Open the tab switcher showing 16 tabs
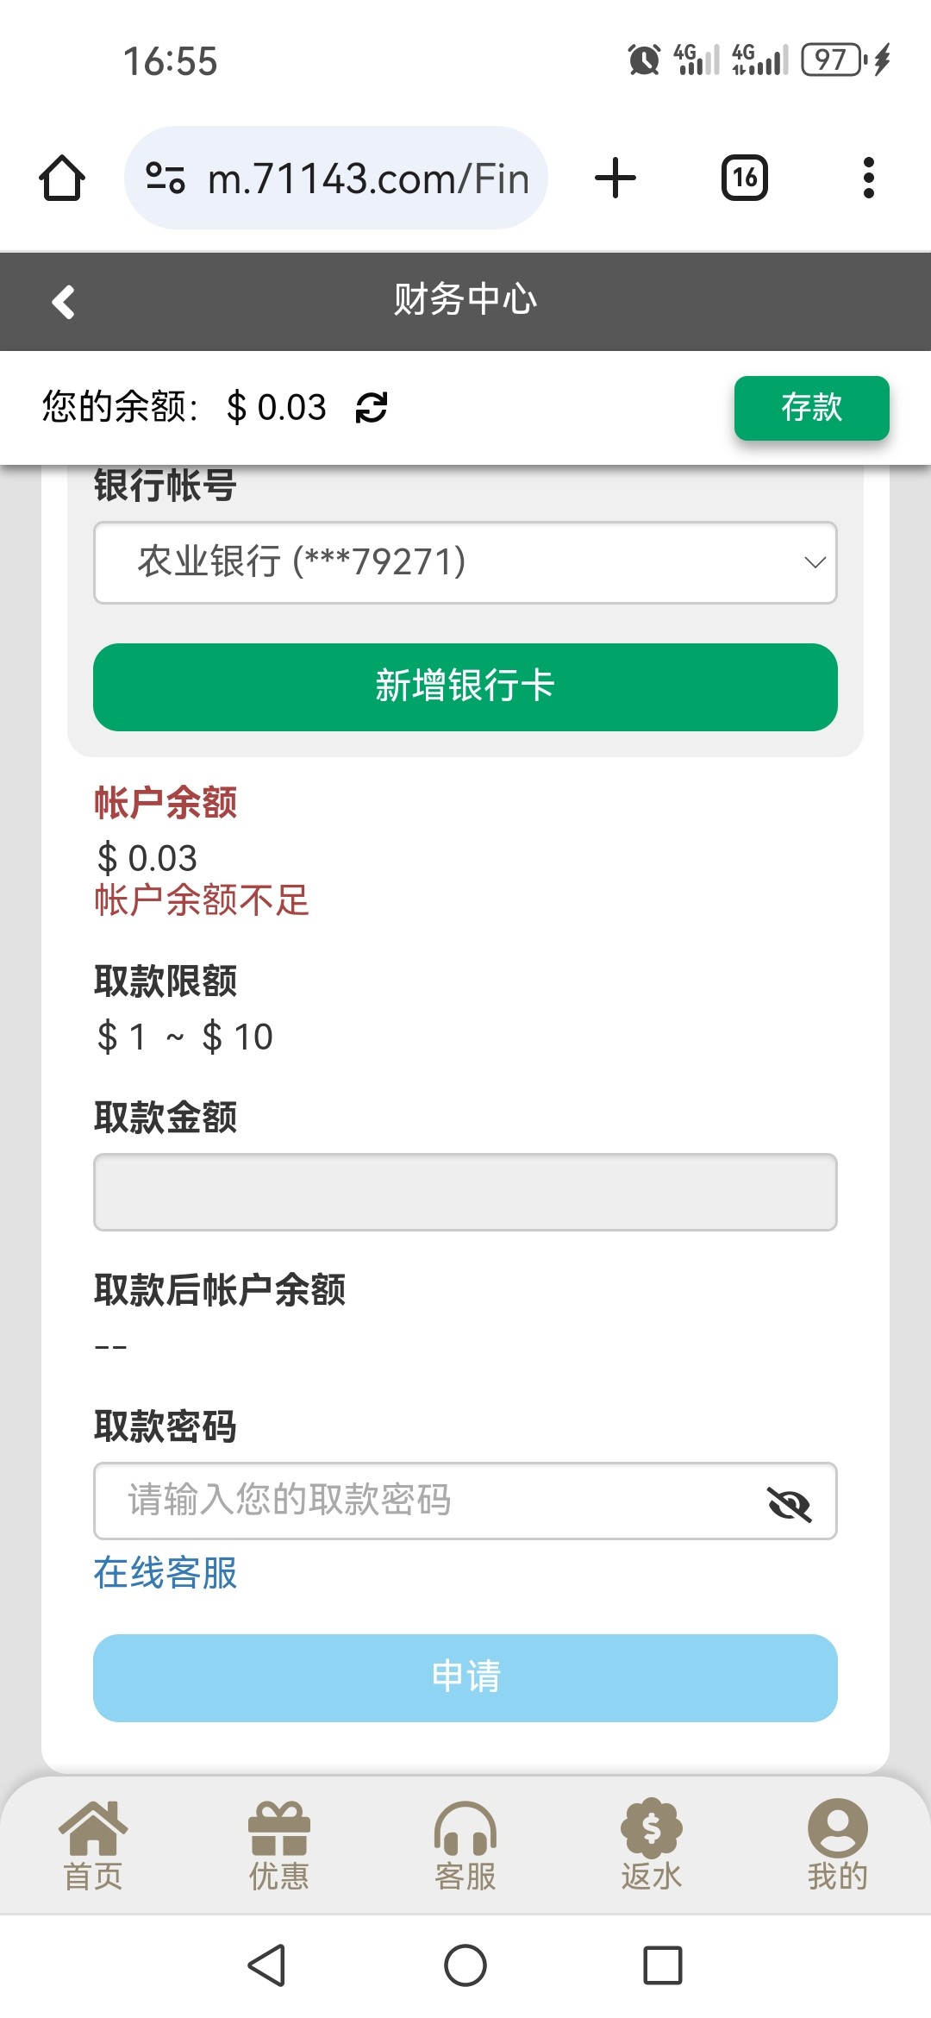The image size is (931, 2018). pos(744,179)
